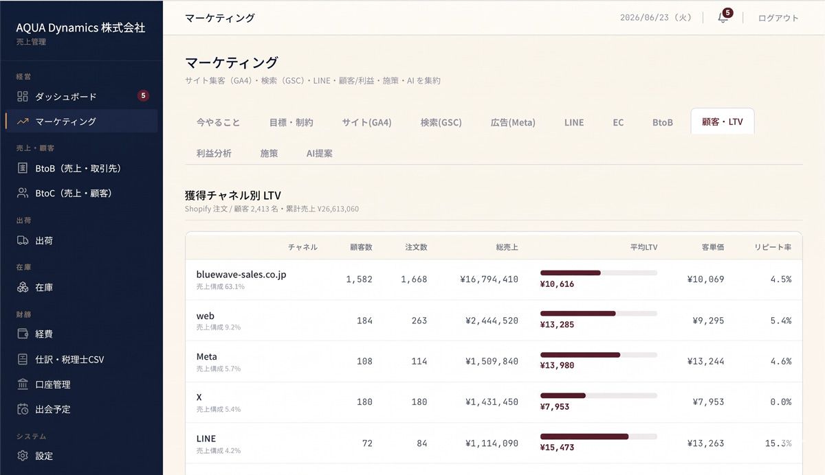Click the Meta channel name
Viewport: 825px width, 475px height.
pyautogui.click(x=206, y=356)
